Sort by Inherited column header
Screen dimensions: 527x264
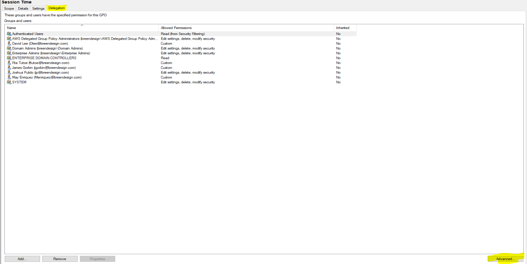tap(345, 28)
